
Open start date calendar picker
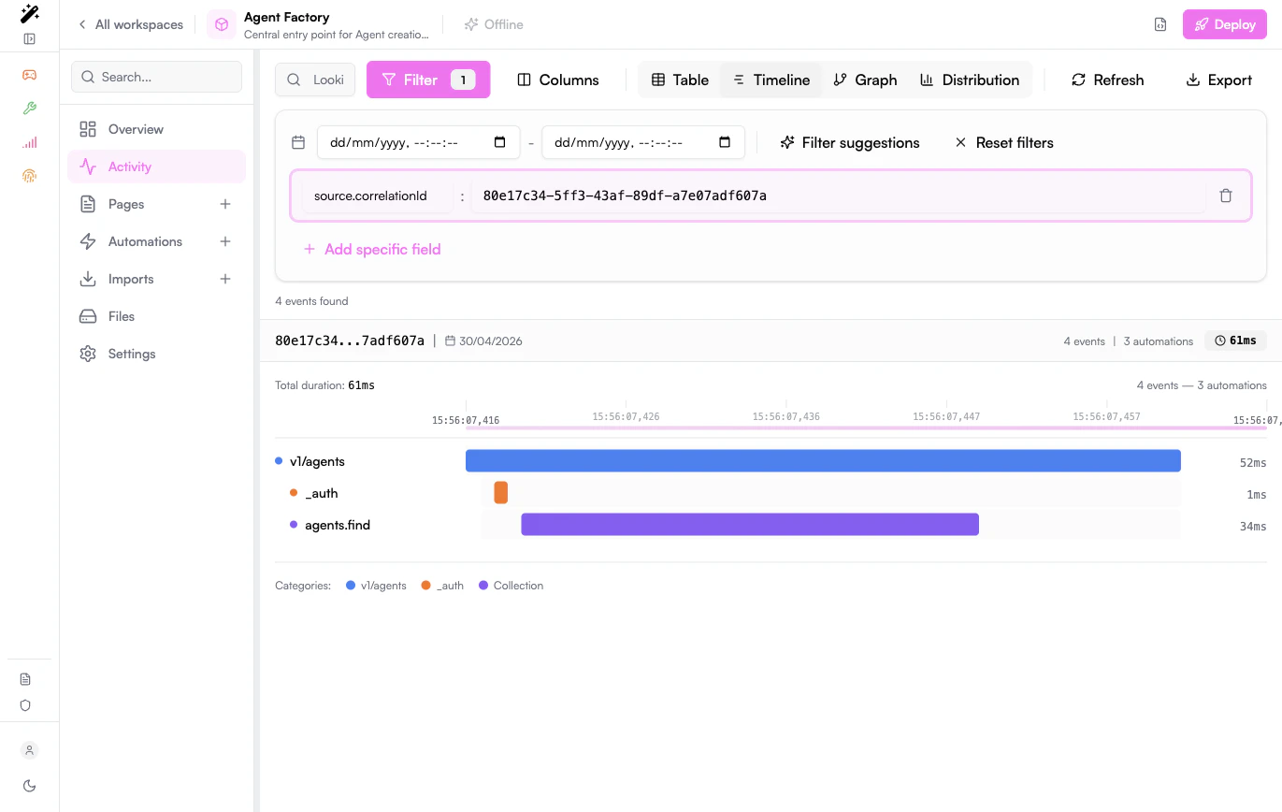(x=499, y=142)
